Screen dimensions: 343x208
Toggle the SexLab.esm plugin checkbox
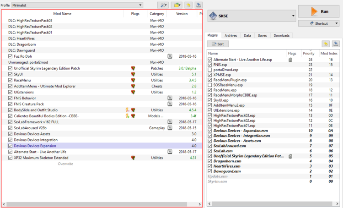coord(210,151)
